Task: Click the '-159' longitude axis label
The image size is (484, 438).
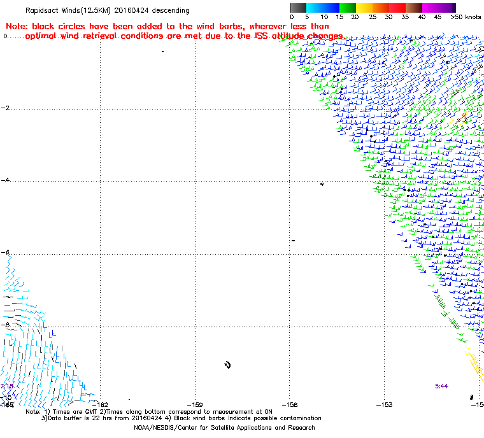Action: (195, 404)
